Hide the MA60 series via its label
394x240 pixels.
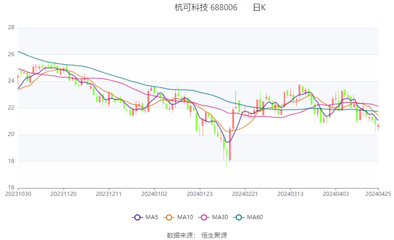click(255, 217)
